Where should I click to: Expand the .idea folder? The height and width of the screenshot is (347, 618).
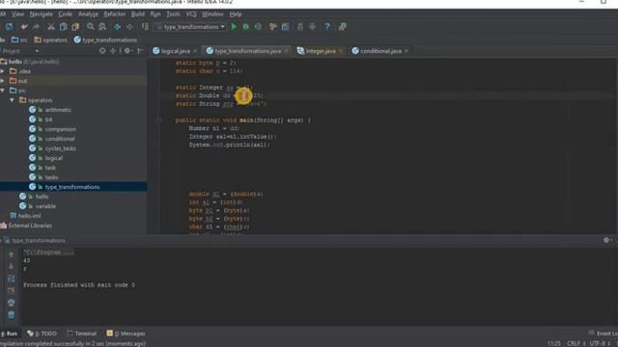pos(3,71)
